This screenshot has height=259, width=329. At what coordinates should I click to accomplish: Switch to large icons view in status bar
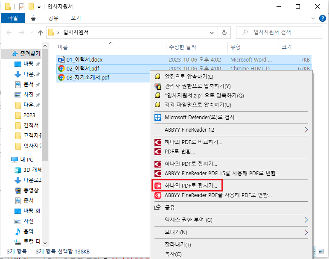(321, 251)
